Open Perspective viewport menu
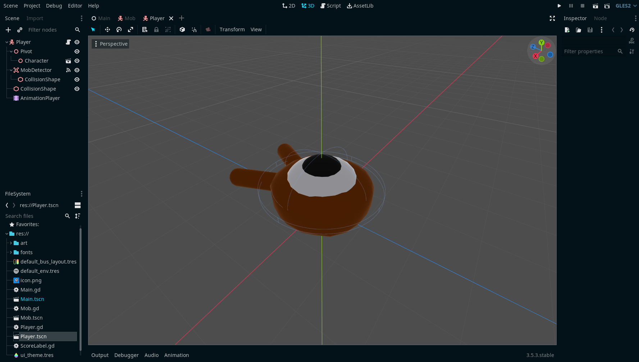The width and height of the screenshot is (639, 362). (110, 44)
